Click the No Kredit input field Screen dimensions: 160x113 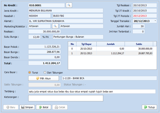coord(46,5)
